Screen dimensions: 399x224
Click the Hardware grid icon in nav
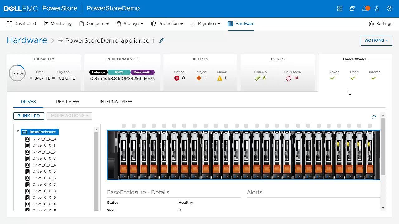[230, 24]
